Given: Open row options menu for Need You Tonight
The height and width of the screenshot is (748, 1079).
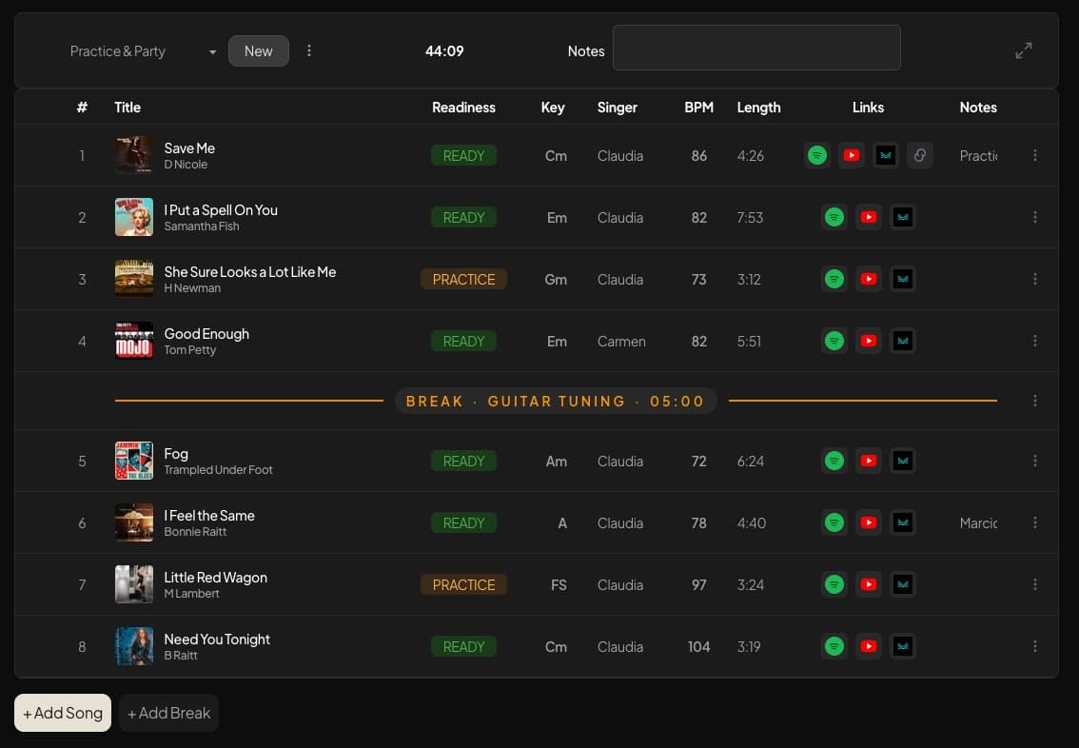Looking at the screenshot, I should tap(1035, 646).
